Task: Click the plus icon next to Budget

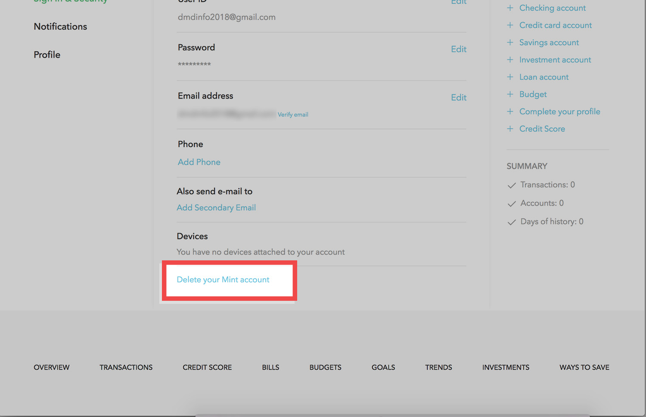Action: coord(510,94)
